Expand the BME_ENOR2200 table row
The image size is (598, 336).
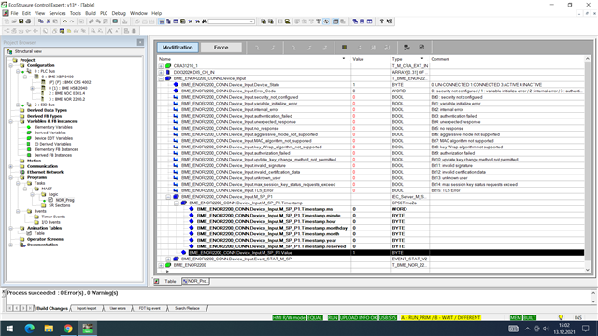[x=161, y=265]
